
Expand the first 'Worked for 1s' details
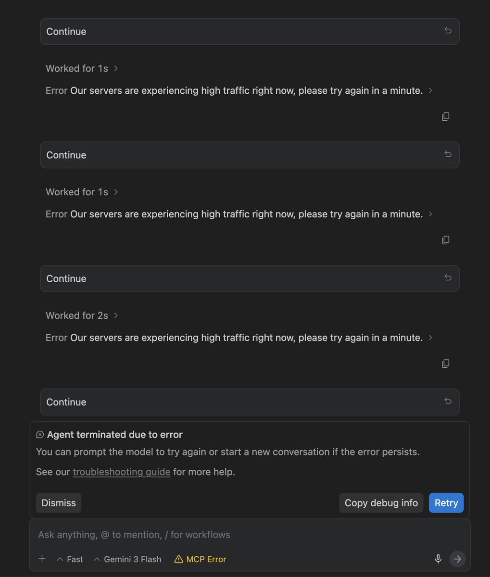coord(82,68)
